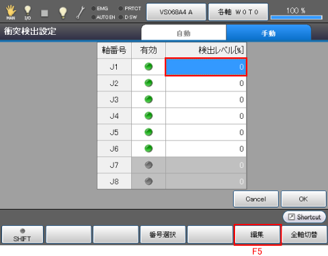The image size is (328, 256).
Task: Click the 軸番号 column header
Action: coord(114,50)
